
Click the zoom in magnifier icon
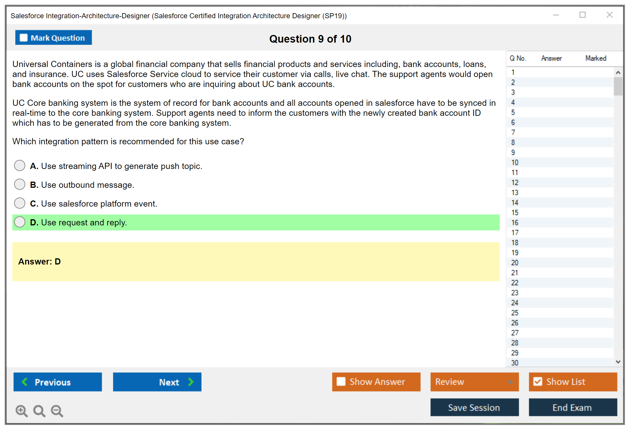tap(21, 411)
